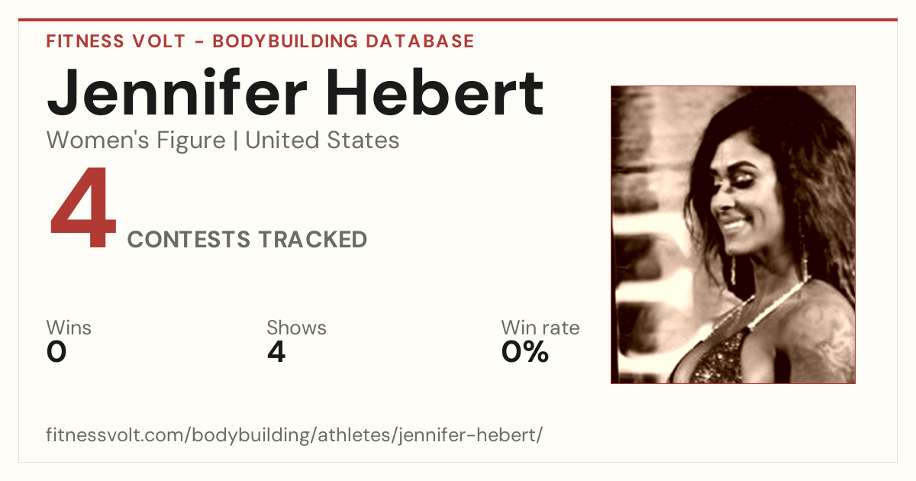Select the Women's Figure division label

pyautogui.click(x=136, y=140)
